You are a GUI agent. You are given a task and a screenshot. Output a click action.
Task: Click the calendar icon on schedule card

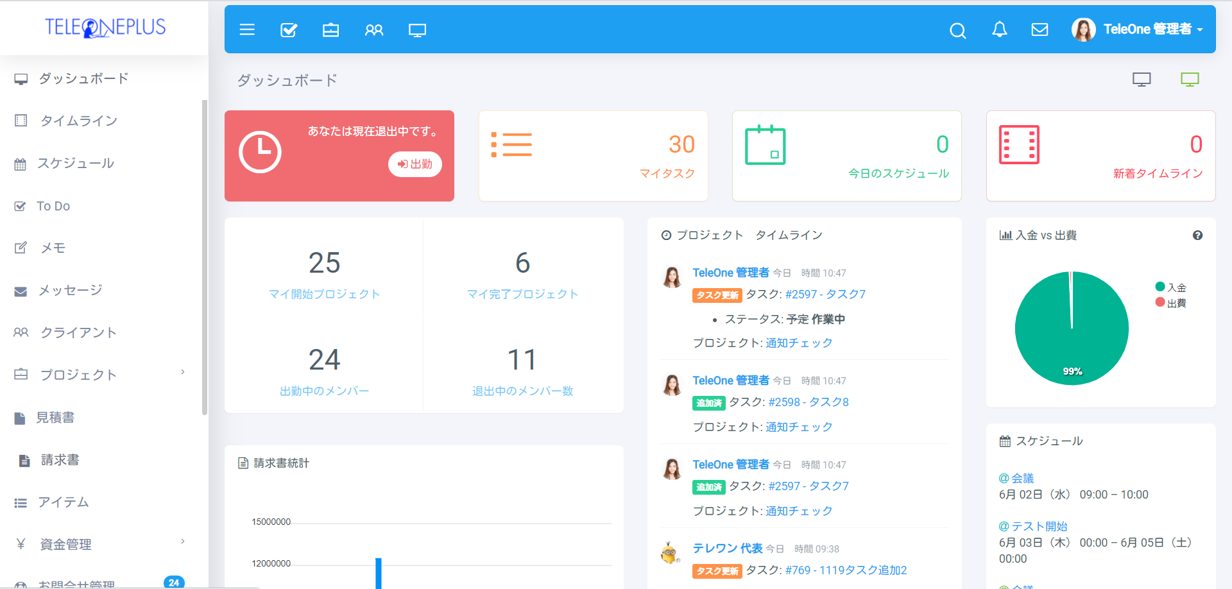pos(765,145)
